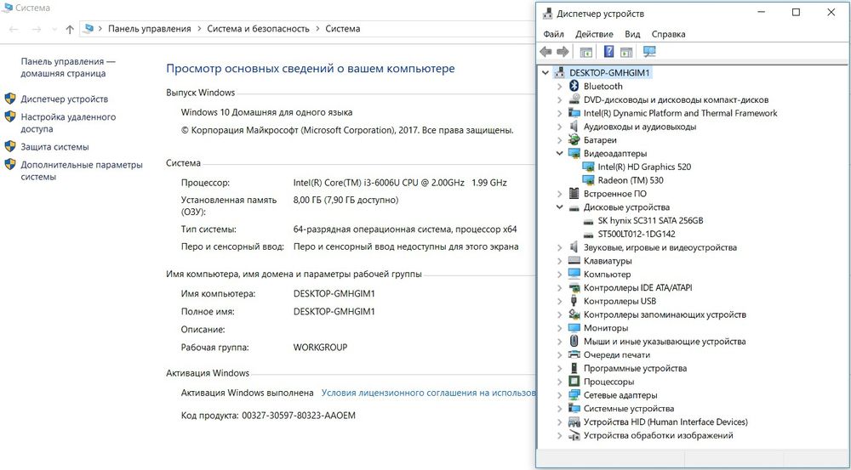Click Панель управления breadcrumb in address bar
851x470 pixels.
click(150, 29)
